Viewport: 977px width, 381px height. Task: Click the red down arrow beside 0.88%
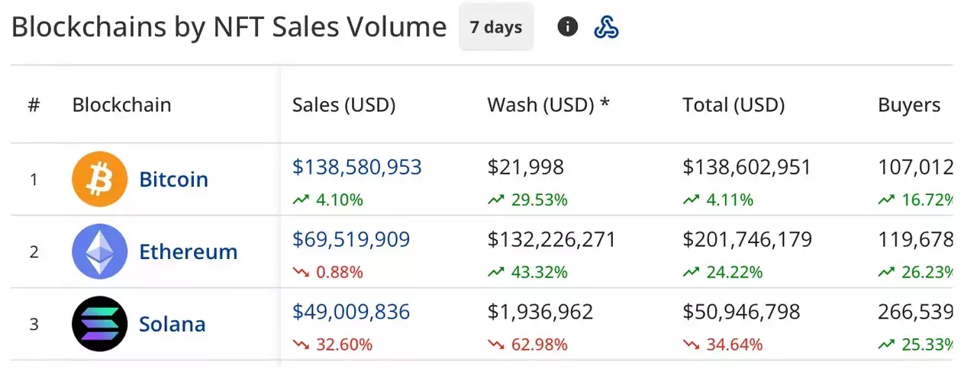click(301, 272)
